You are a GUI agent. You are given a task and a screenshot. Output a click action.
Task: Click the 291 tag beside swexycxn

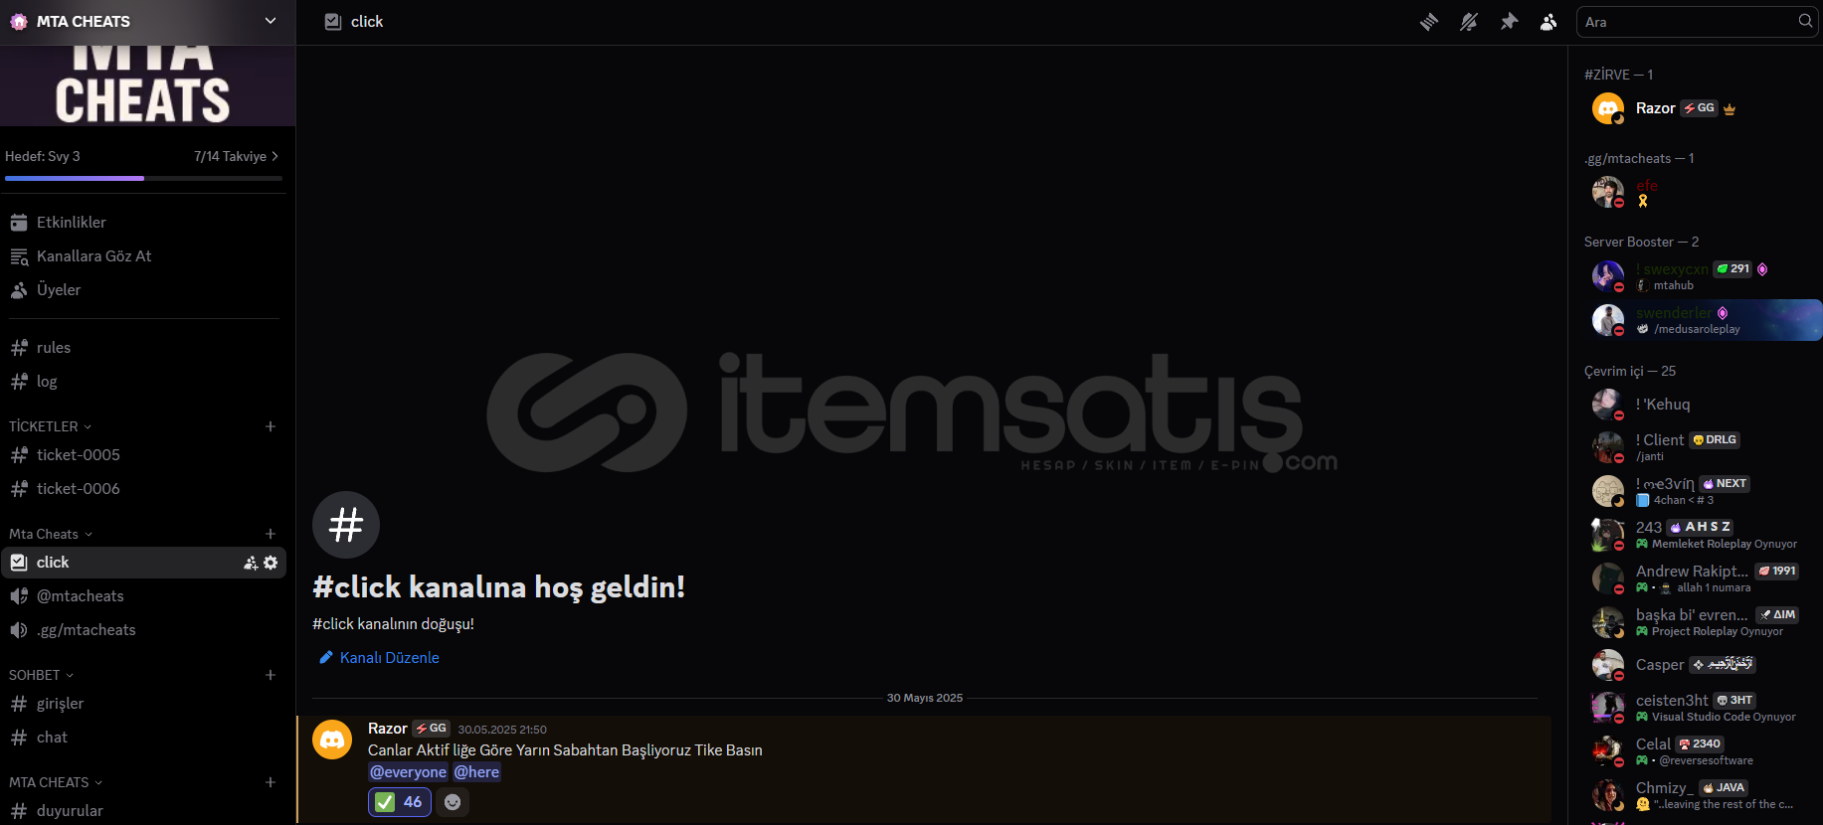coord(1732,269)
